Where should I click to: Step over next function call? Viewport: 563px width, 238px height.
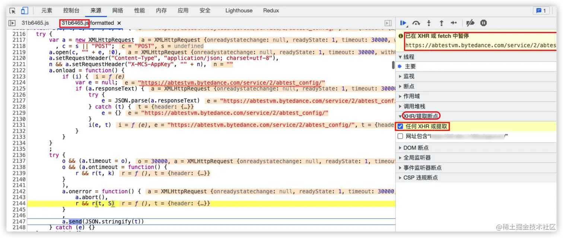point(416,23)
